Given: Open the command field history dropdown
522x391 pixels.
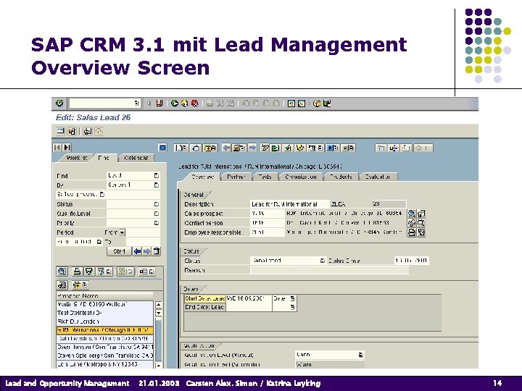Looking at the screenshot, I should 136,104.
